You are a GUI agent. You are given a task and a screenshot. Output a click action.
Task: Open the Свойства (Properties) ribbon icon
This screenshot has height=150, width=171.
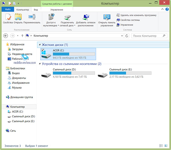pyautogui.click(x=8, y=19)
